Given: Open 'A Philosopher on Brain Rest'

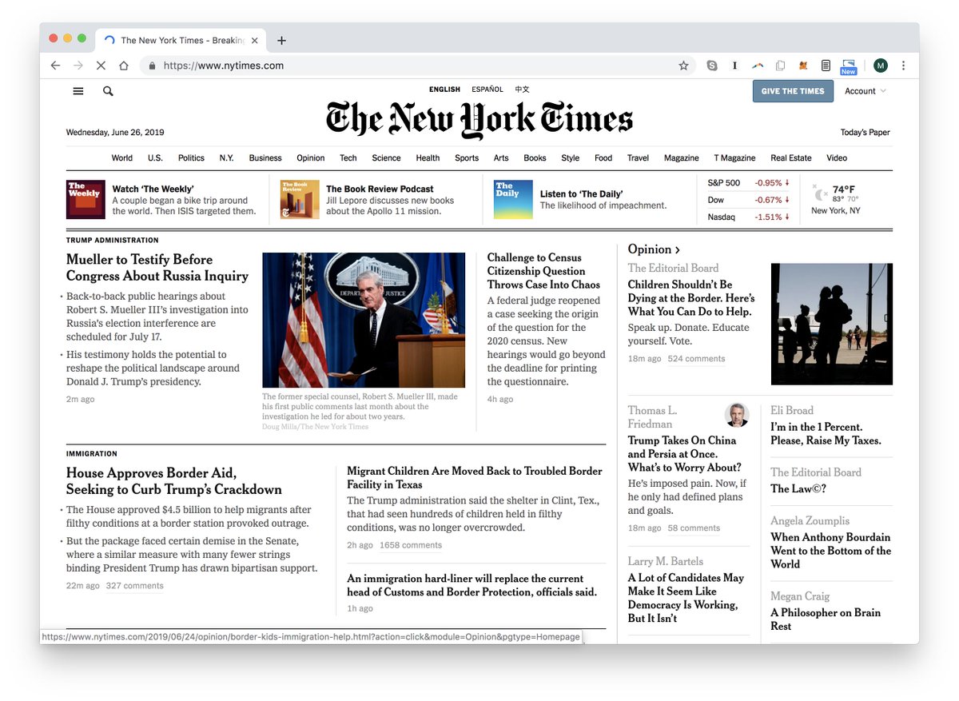Looking at the screenshot, I should pos(826,619).
